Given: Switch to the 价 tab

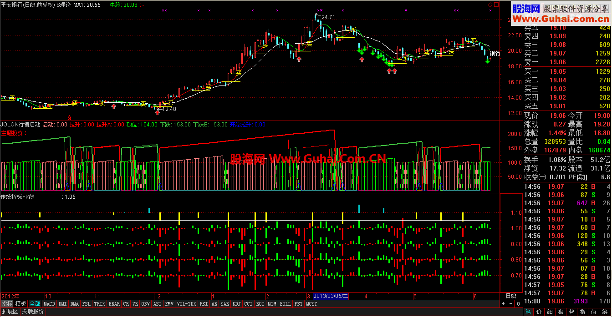Looking at the screenshot, I should [x=539, y=312].
